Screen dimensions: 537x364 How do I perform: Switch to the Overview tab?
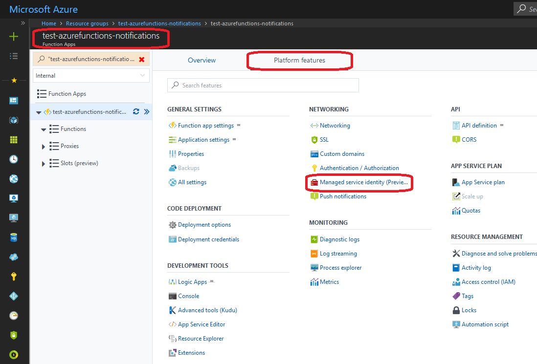[x=201, y=60]
